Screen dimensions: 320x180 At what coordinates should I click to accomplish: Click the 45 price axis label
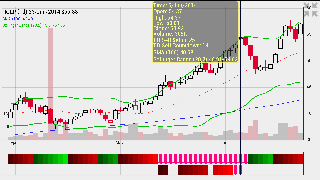click(309, 87)
